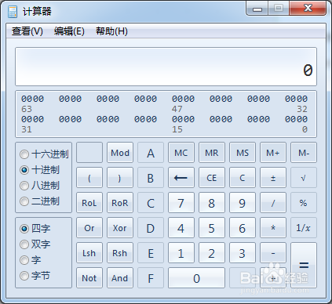
Task: Click the Xor logic button
Action: coord(120,228)
